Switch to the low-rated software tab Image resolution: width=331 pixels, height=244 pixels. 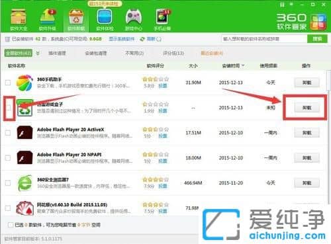tap(173, 53)
